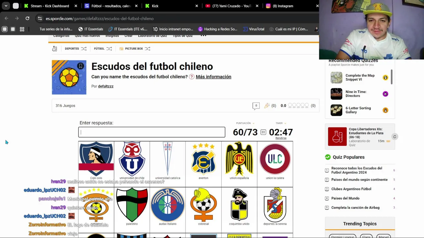
Task: Shuffle a random PICTURE BOX quiz icon
Action: [x=147, y=49]
